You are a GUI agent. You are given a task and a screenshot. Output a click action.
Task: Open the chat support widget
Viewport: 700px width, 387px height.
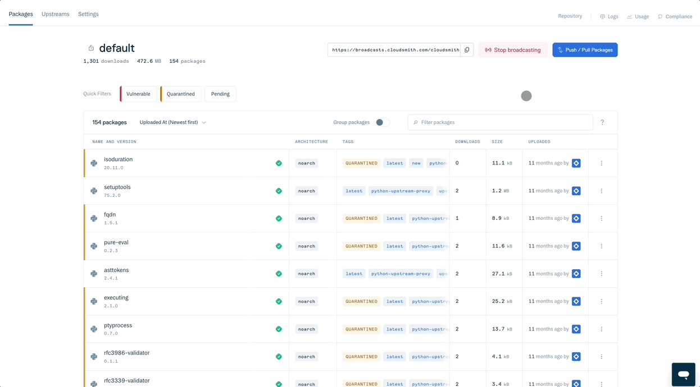coord(683,374)
